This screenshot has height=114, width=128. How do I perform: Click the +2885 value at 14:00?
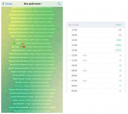(118, 45)
